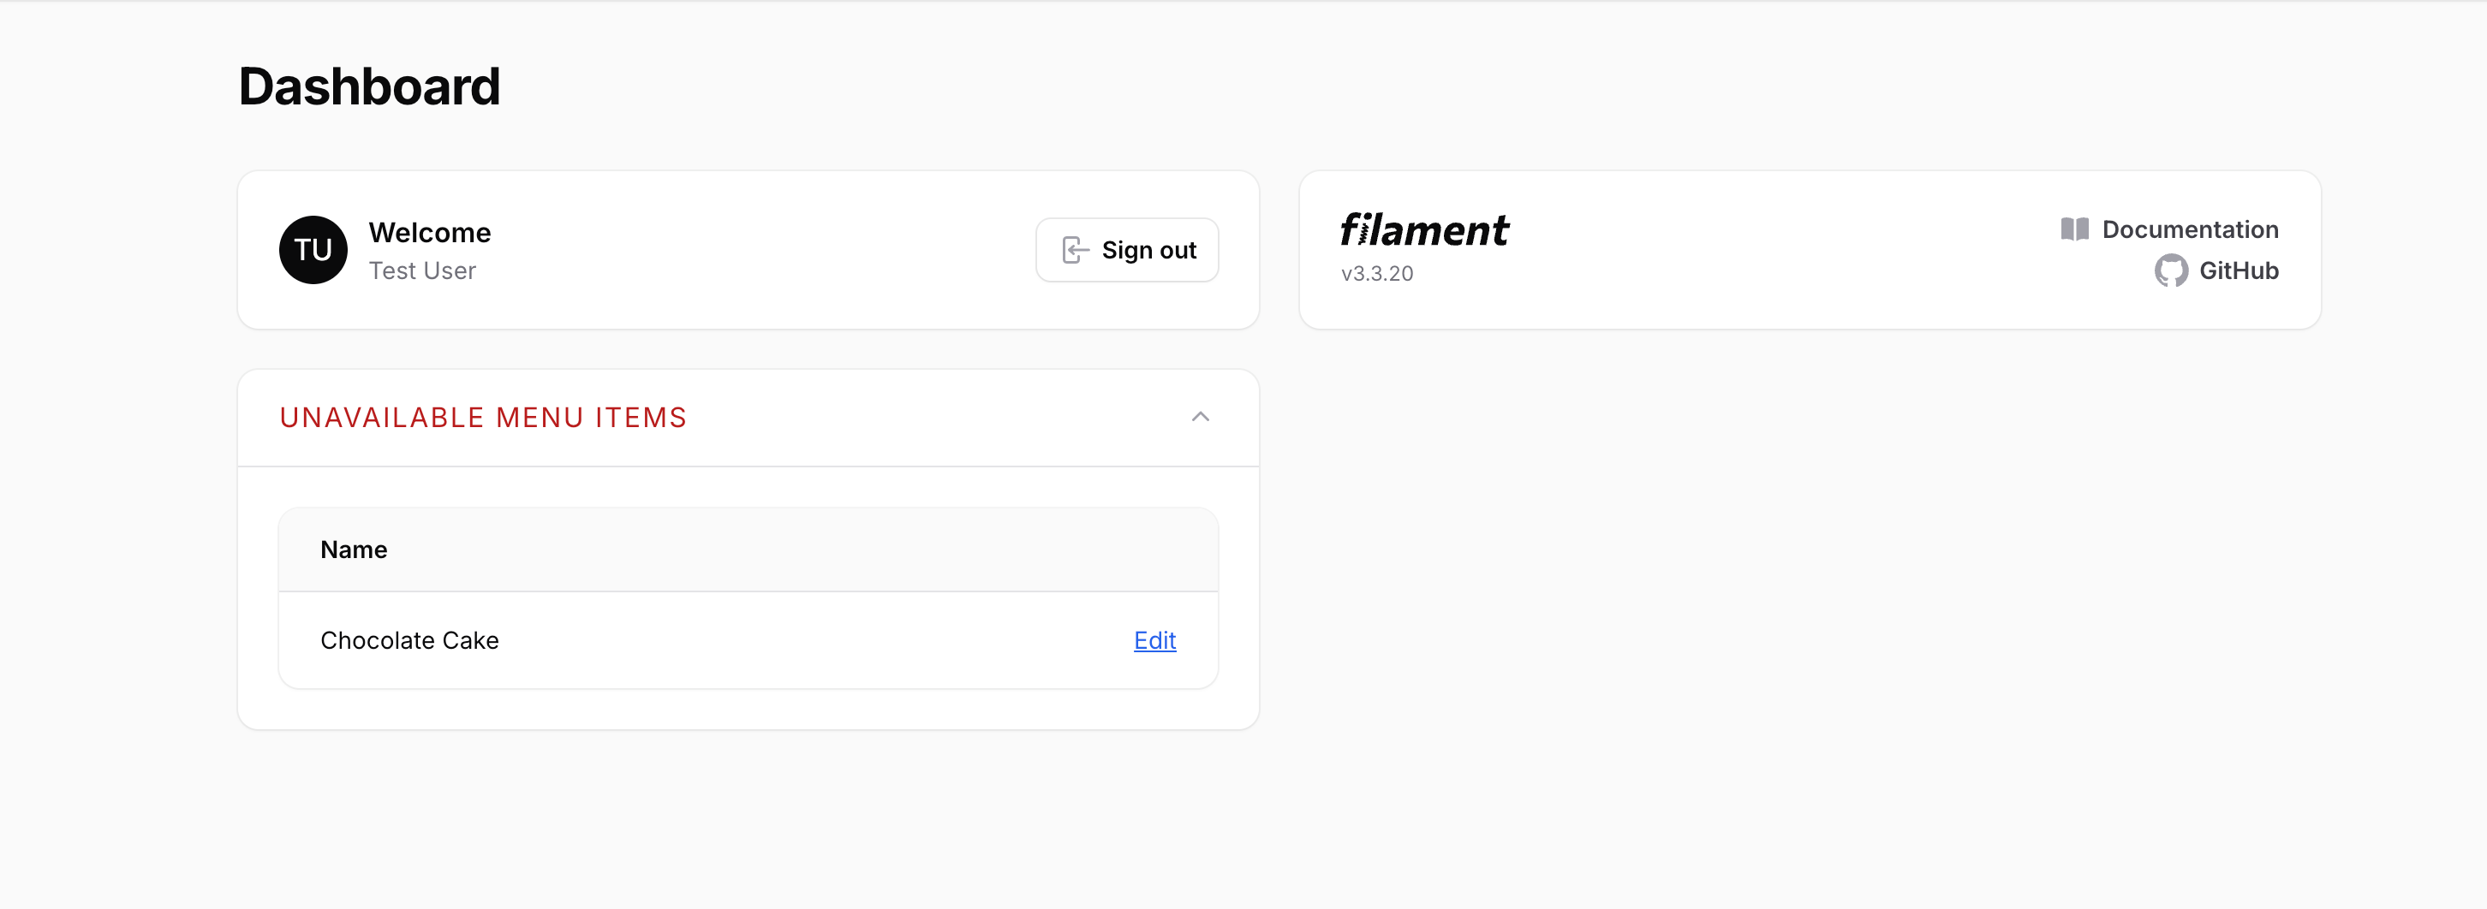Select the Chocolate Cake name cell
The width and height of the screenshot is (2487, 909).
pyautogui.click(x=409, y=639)
